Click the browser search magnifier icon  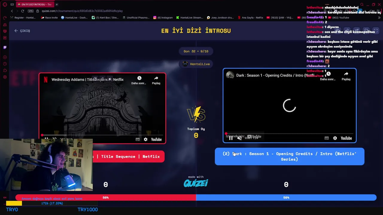pos(362,4)
